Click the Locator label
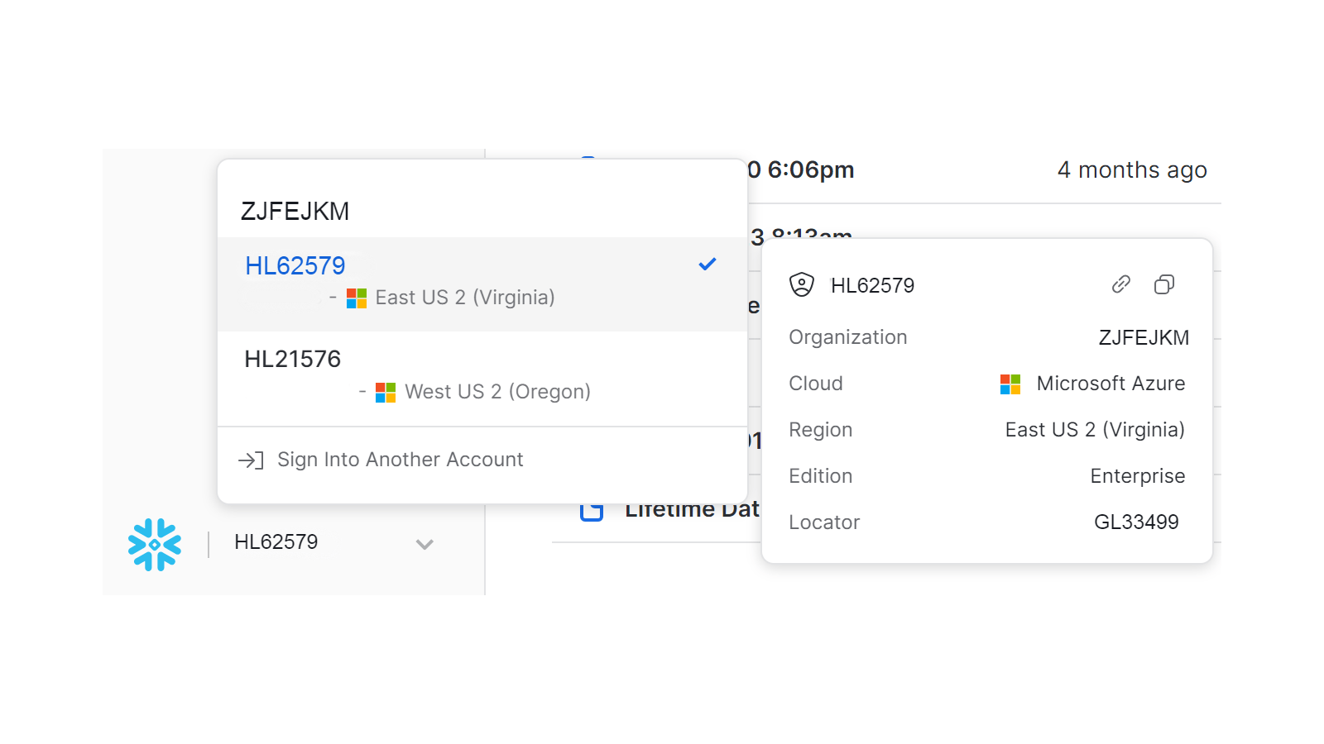1324x744 pixels. [x=824, y=522]
